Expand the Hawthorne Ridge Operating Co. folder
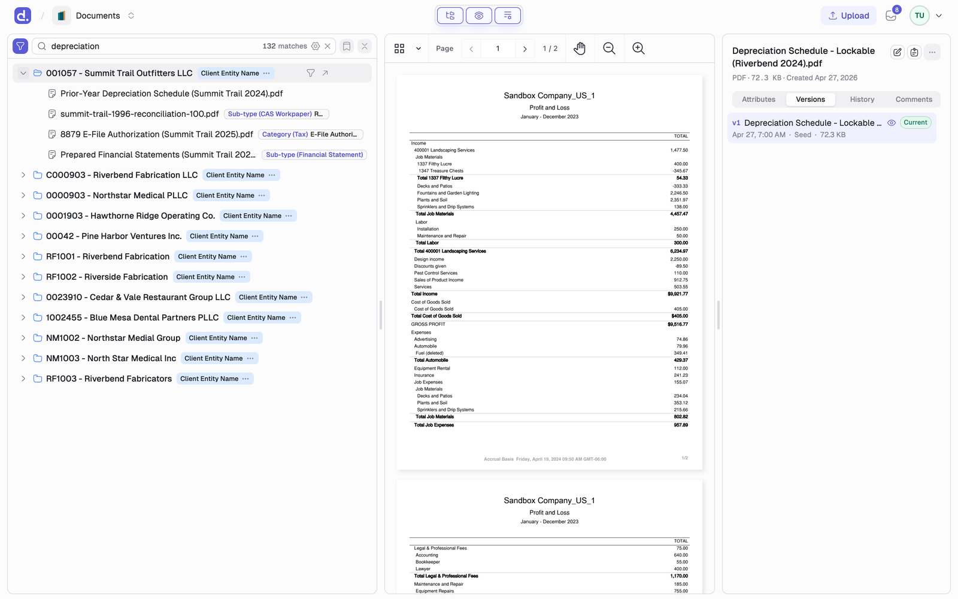This screenshot has height=599, width=958. 23,216
